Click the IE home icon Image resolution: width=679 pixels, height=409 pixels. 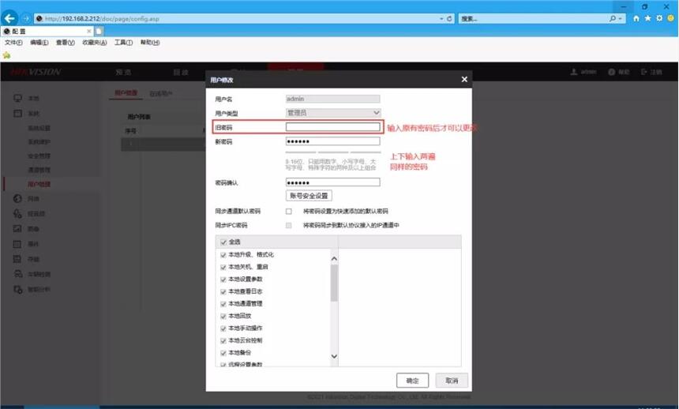point(636,18)
